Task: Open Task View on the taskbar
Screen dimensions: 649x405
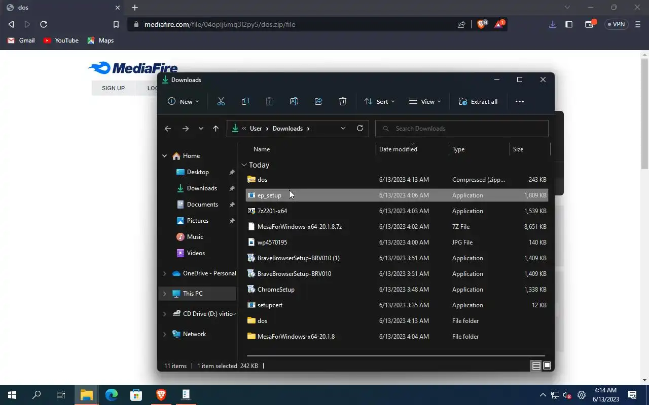Action: point(61,394)
